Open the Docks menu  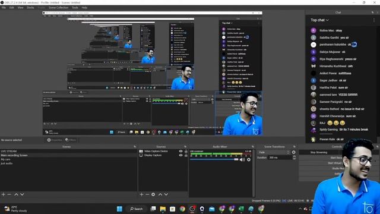[30, 8]
